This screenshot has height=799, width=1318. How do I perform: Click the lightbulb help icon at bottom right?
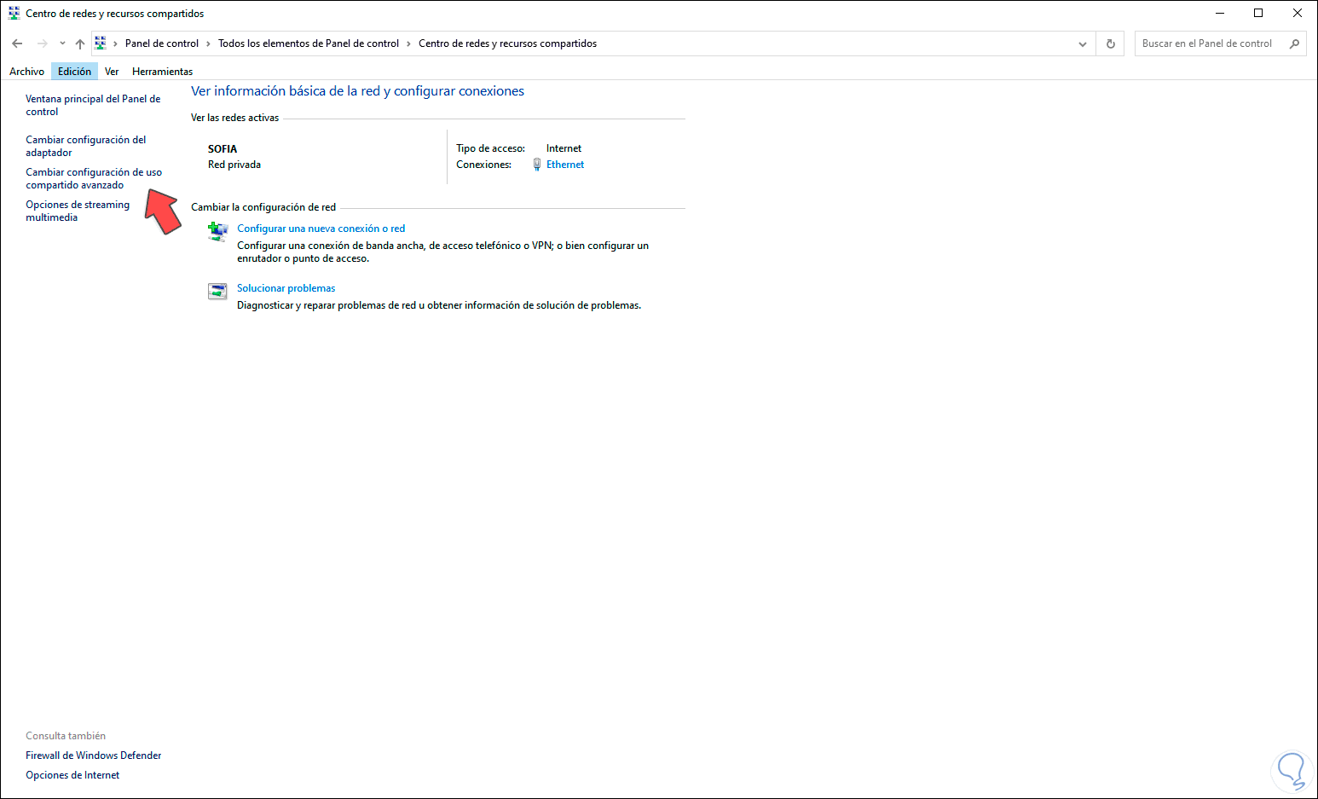[1291, 770]
